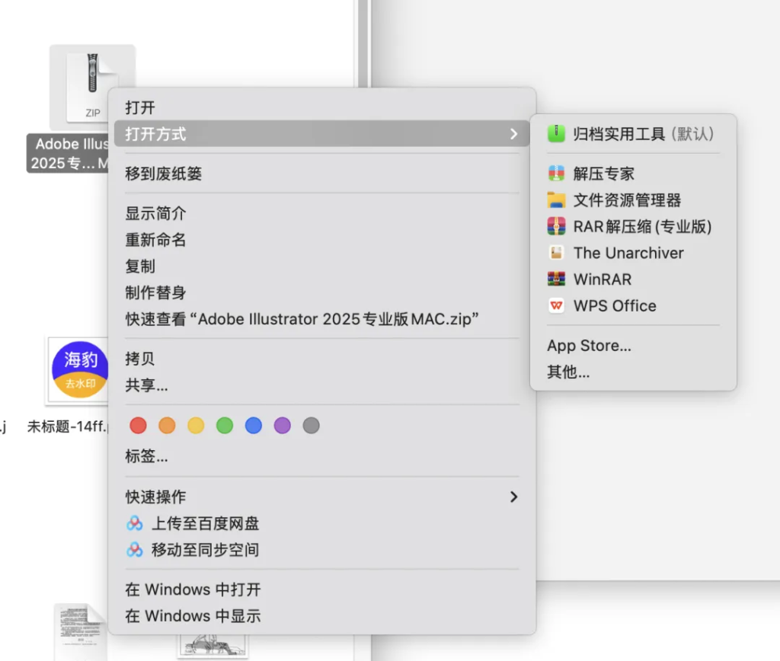This screenshot has height=661, width=780.
Task: Apply the gray tag color
Action: (x=312, y=425)
